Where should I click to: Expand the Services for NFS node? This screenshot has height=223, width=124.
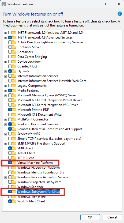coord(5,134)
